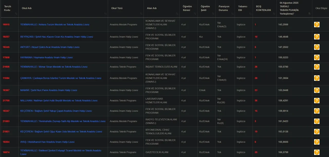Sort by Okul Türü column header

pos(117,8)
